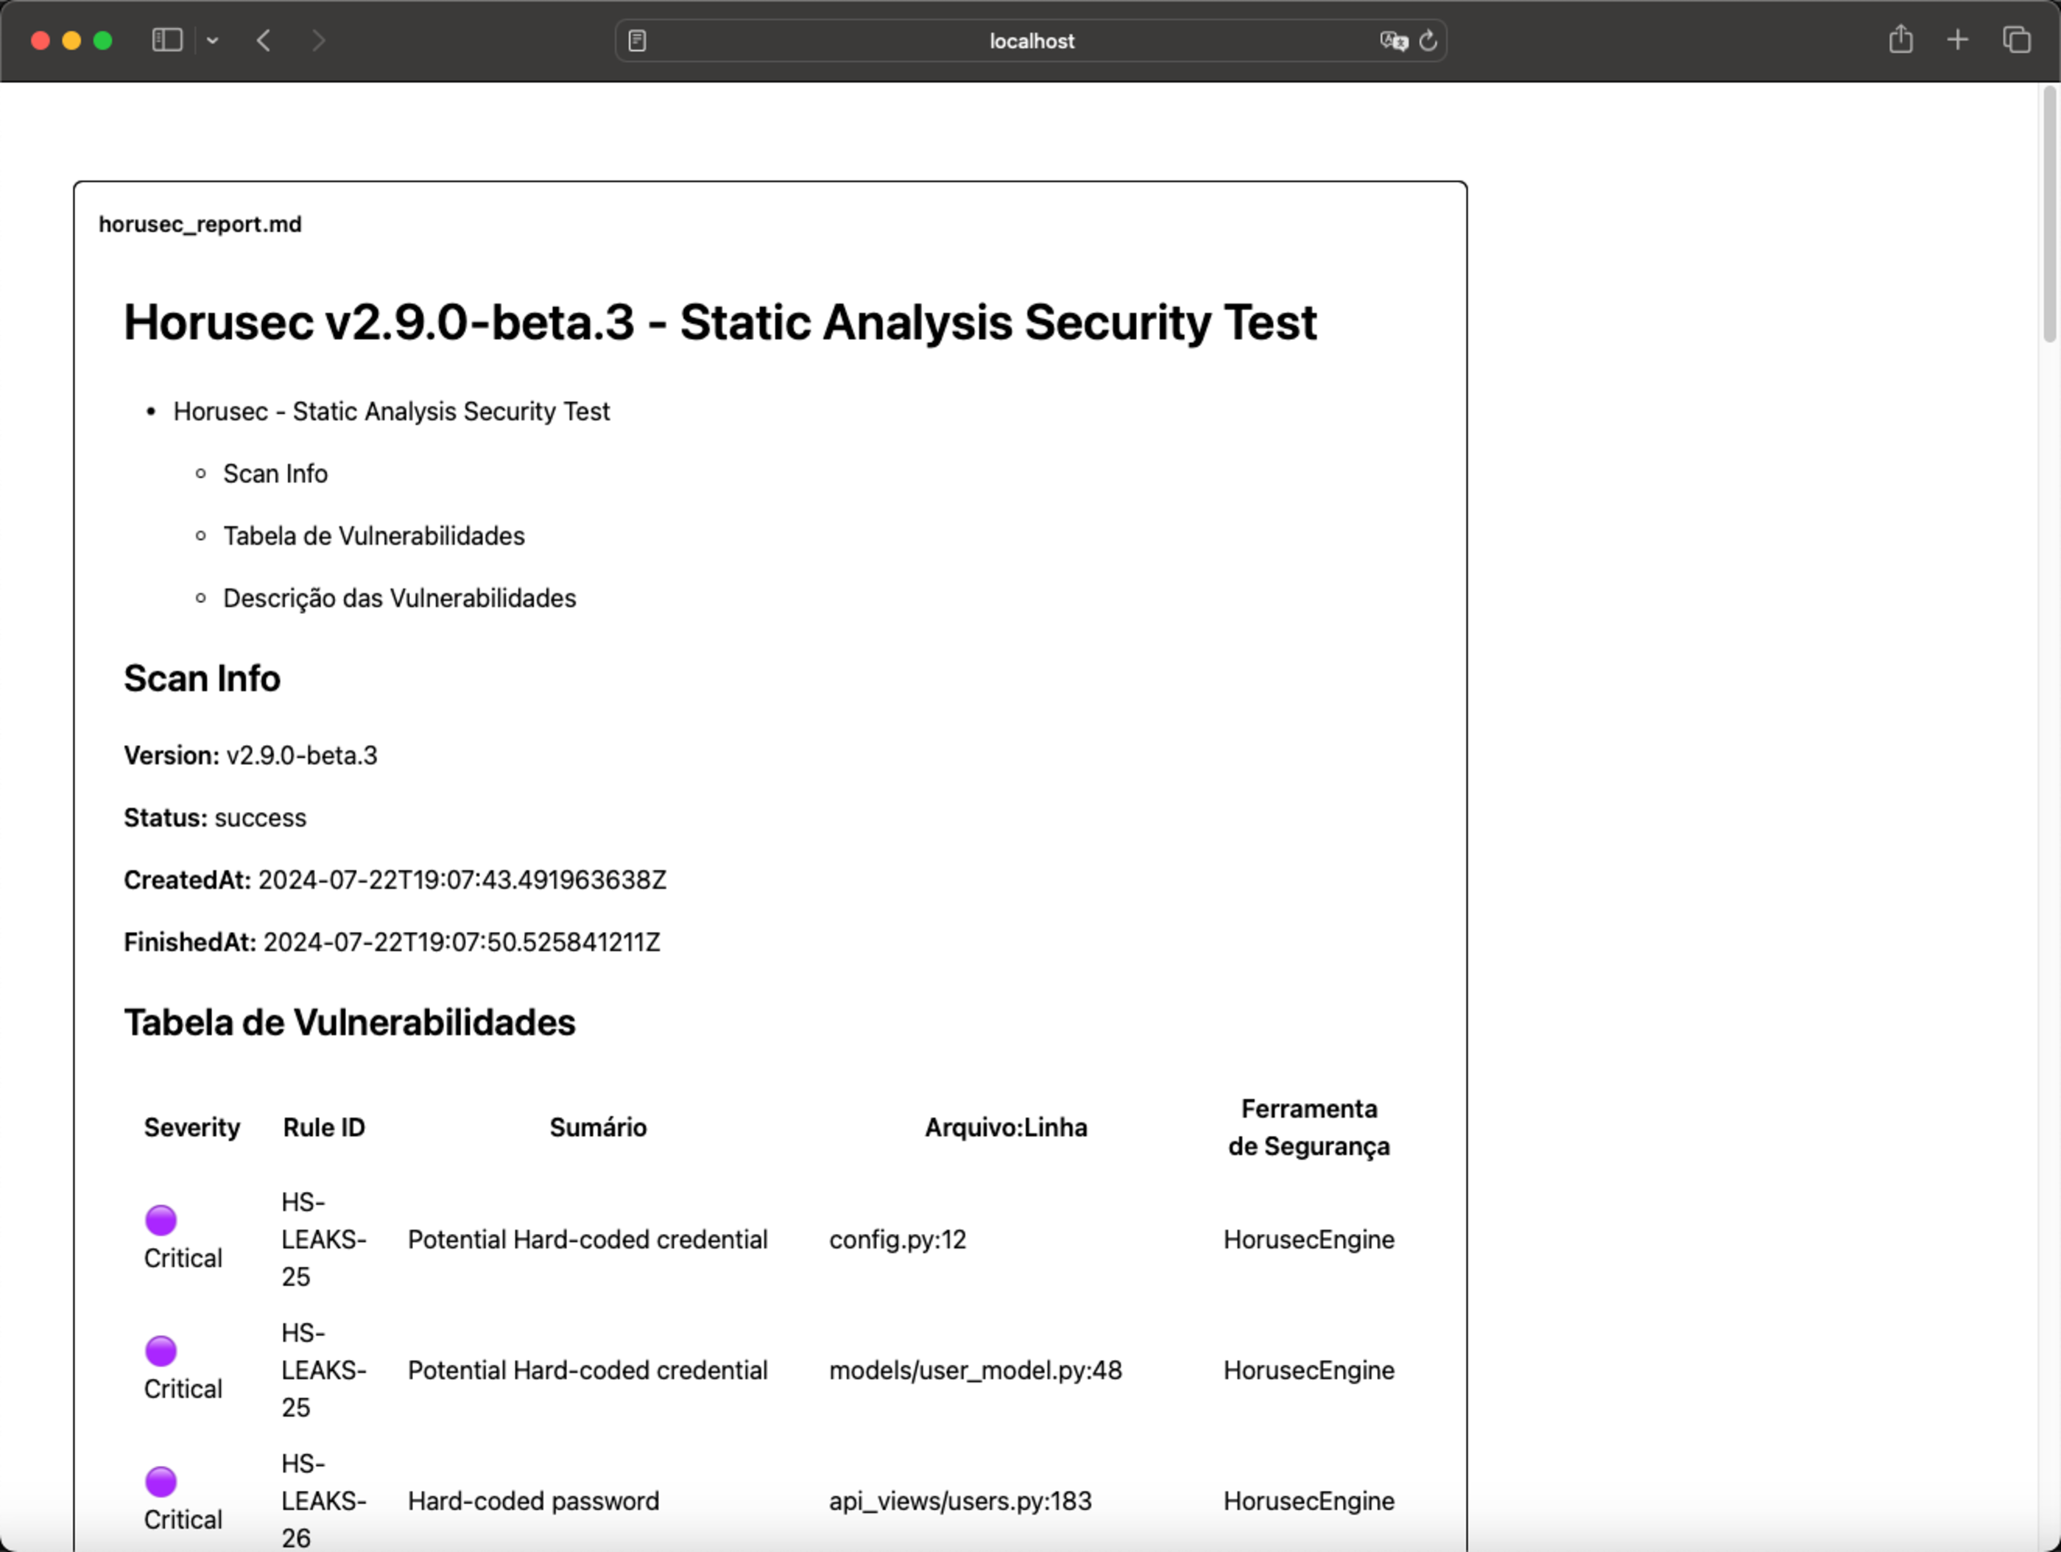The width and height of the screenshot is (2061, 1552).
Task: Click the Ferramenta de Segurança column header
Action: pos(1308,1127)
